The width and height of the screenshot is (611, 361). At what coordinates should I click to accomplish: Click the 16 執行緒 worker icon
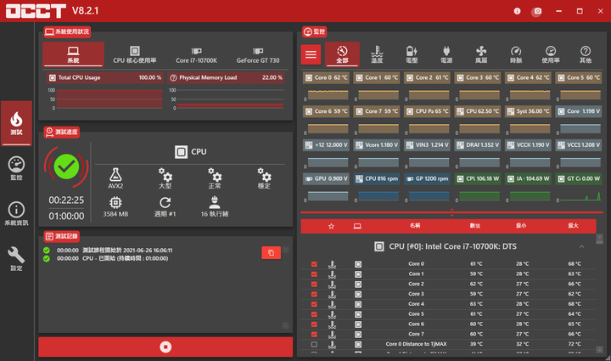coord(215,202)
